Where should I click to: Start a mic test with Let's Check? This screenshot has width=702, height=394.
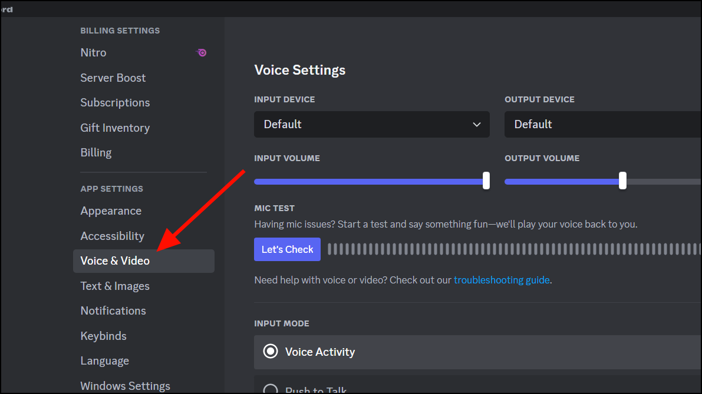287,249
